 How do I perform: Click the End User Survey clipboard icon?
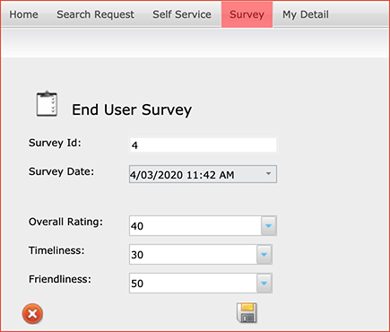(x=47, y=104)
